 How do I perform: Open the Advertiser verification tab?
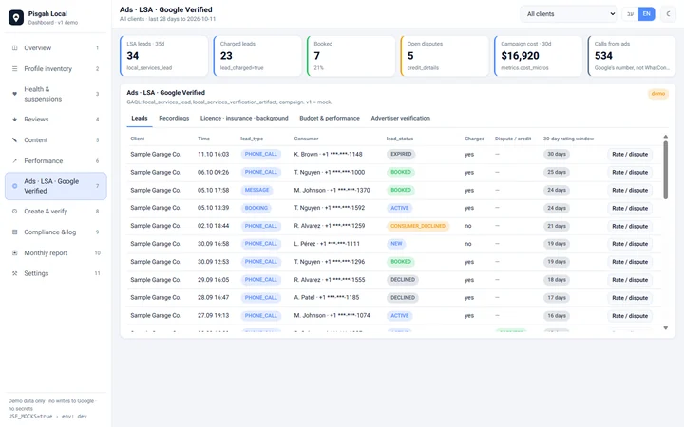[401, 118]
